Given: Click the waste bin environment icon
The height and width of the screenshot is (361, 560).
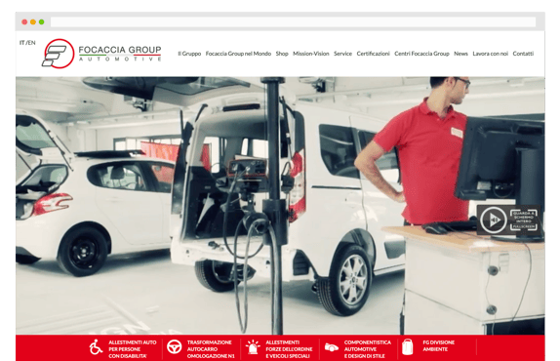Looking at the screenshot, I should [408, 347].
